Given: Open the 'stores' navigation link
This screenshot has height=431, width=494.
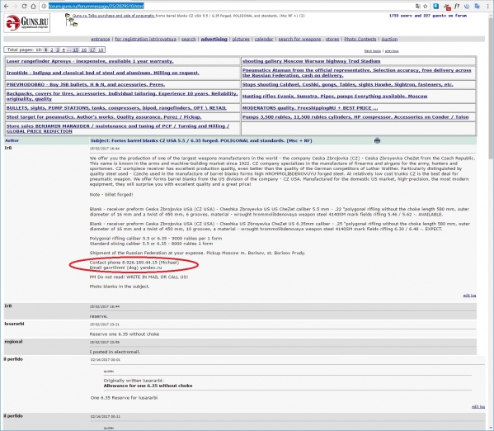Looking at the screenshot, I should pyautogui.click(x=332, y=39).
